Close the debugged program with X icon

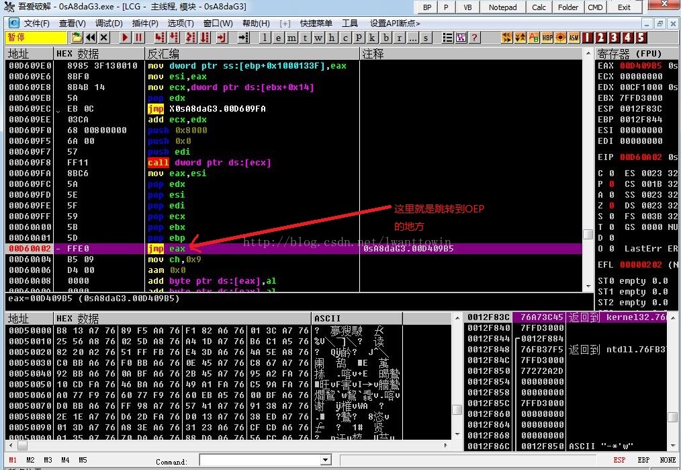point(104,38)
